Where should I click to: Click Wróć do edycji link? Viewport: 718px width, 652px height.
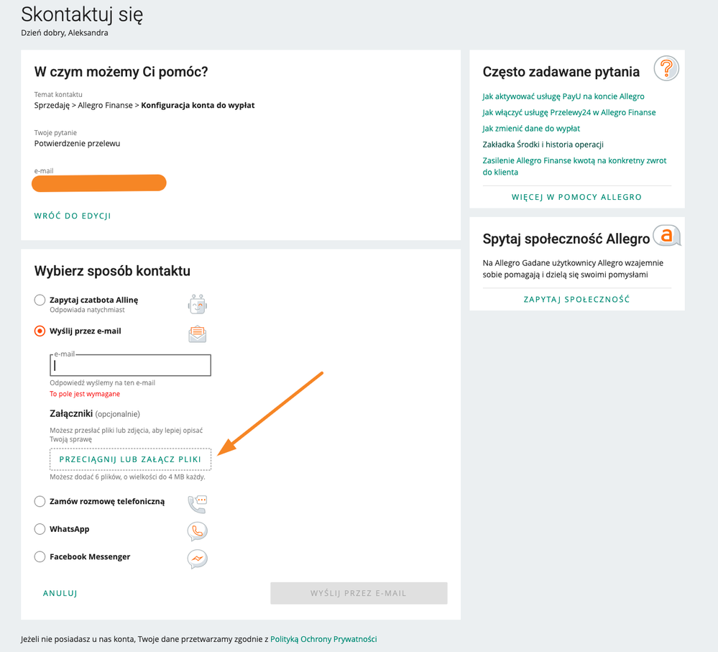tap(73, 216)
